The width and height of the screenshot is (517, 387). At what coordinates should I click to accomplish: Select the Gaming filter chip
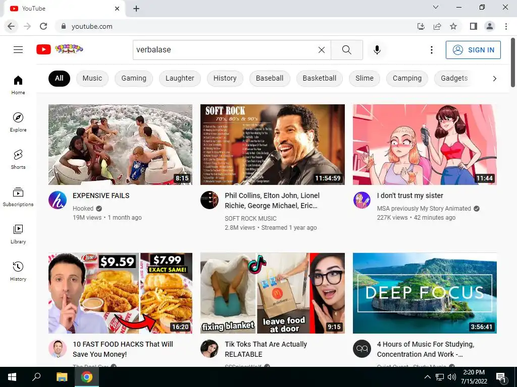tap(133, 78)
